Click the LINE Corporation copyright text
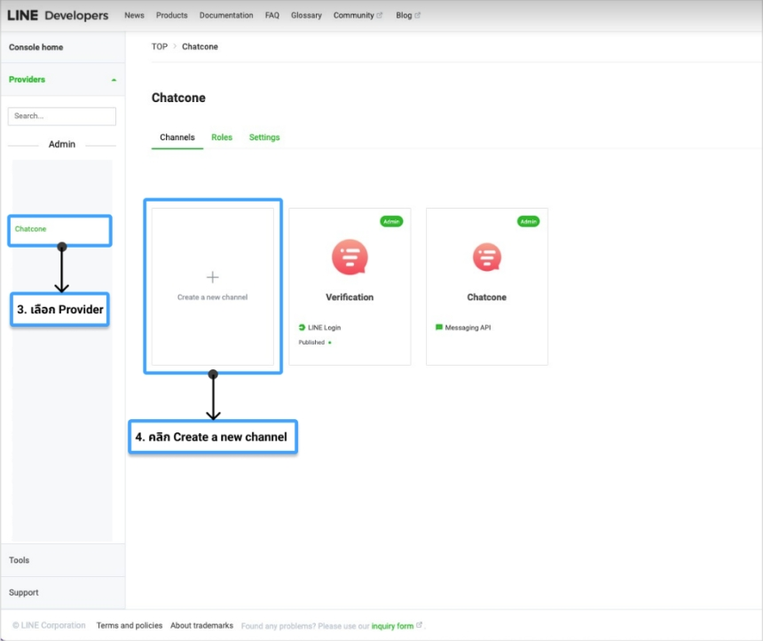763x641 pixels. click(49, 625)
